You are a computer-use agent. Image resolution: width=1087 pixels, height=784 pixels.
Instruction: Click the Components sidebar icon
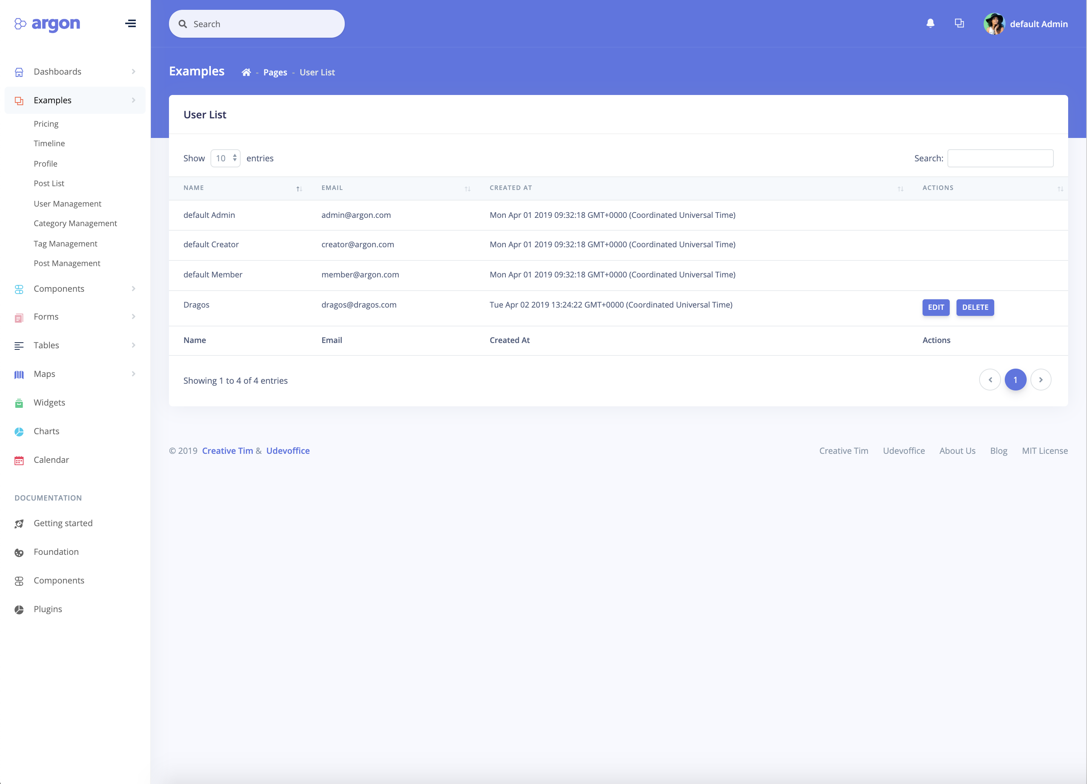(18, 288)
